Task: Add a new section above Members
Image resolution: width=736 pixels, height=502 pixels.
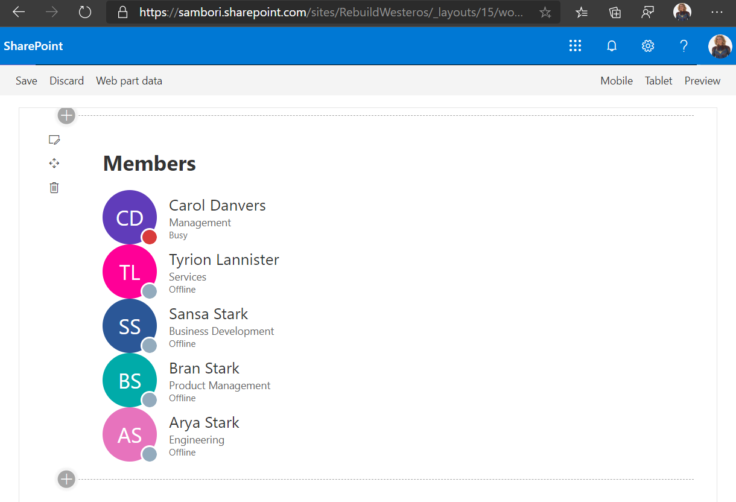Action: click(66, 115)
